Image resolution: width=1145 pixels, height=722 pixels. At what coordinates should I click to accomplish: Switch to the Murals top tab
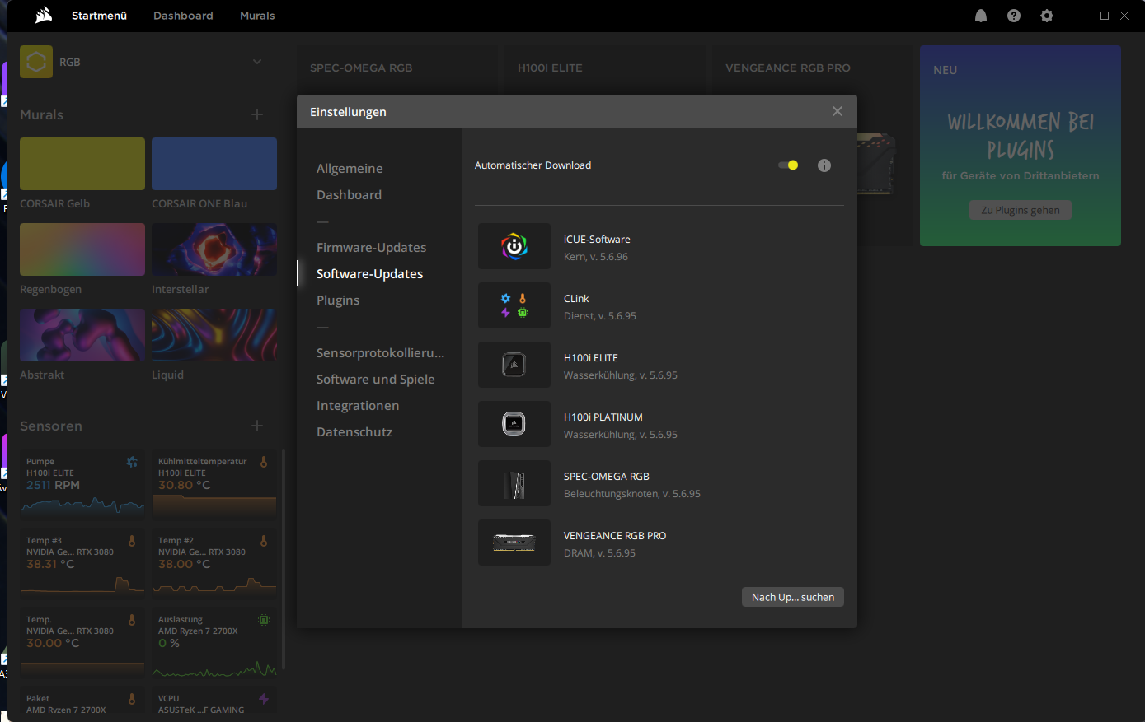(x=257, y=16)
